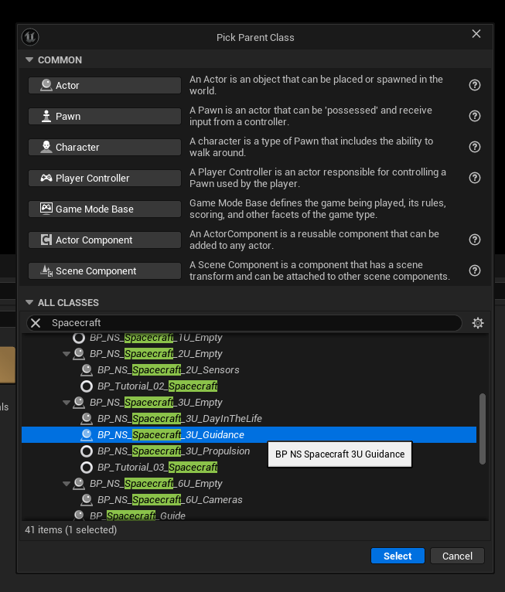Collapse the COMMON section

click(x=29, y=60)
